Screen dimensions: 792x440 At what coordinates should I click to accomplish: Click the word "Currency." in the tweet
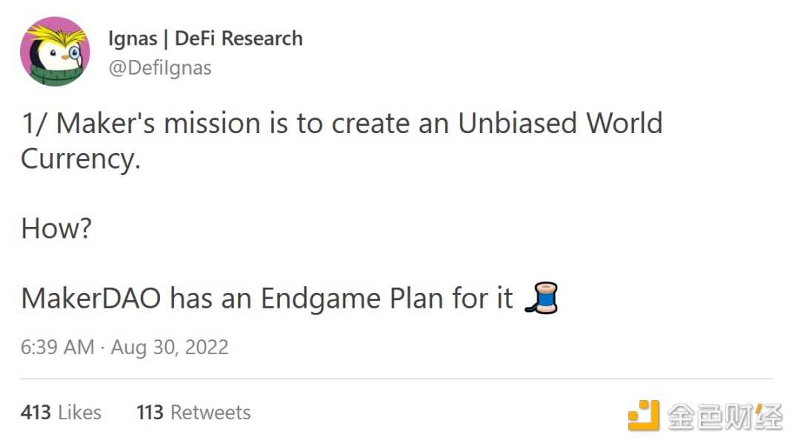pos(81,159)
